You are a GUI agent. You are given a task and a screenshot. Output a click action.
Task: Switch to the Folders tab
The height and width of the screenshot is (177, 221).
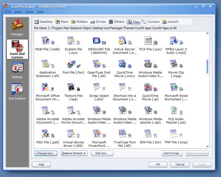[79, 22]
